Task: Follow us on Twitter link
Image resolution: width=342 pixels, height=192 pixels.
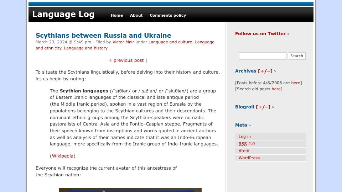Action: (260, 34)
